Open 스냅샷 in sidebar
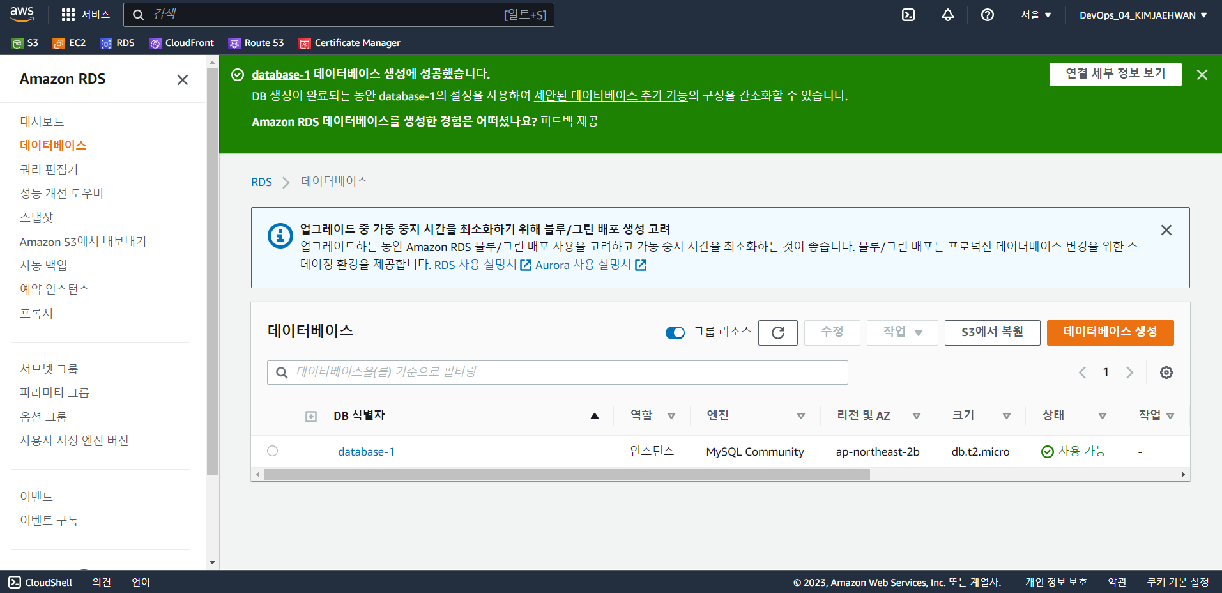Screen dimensions: 1222x593 tap(36, 217)
